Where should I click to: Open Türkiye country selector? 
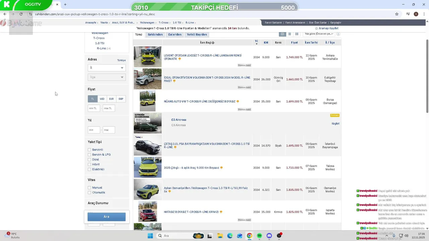[121, 60]
